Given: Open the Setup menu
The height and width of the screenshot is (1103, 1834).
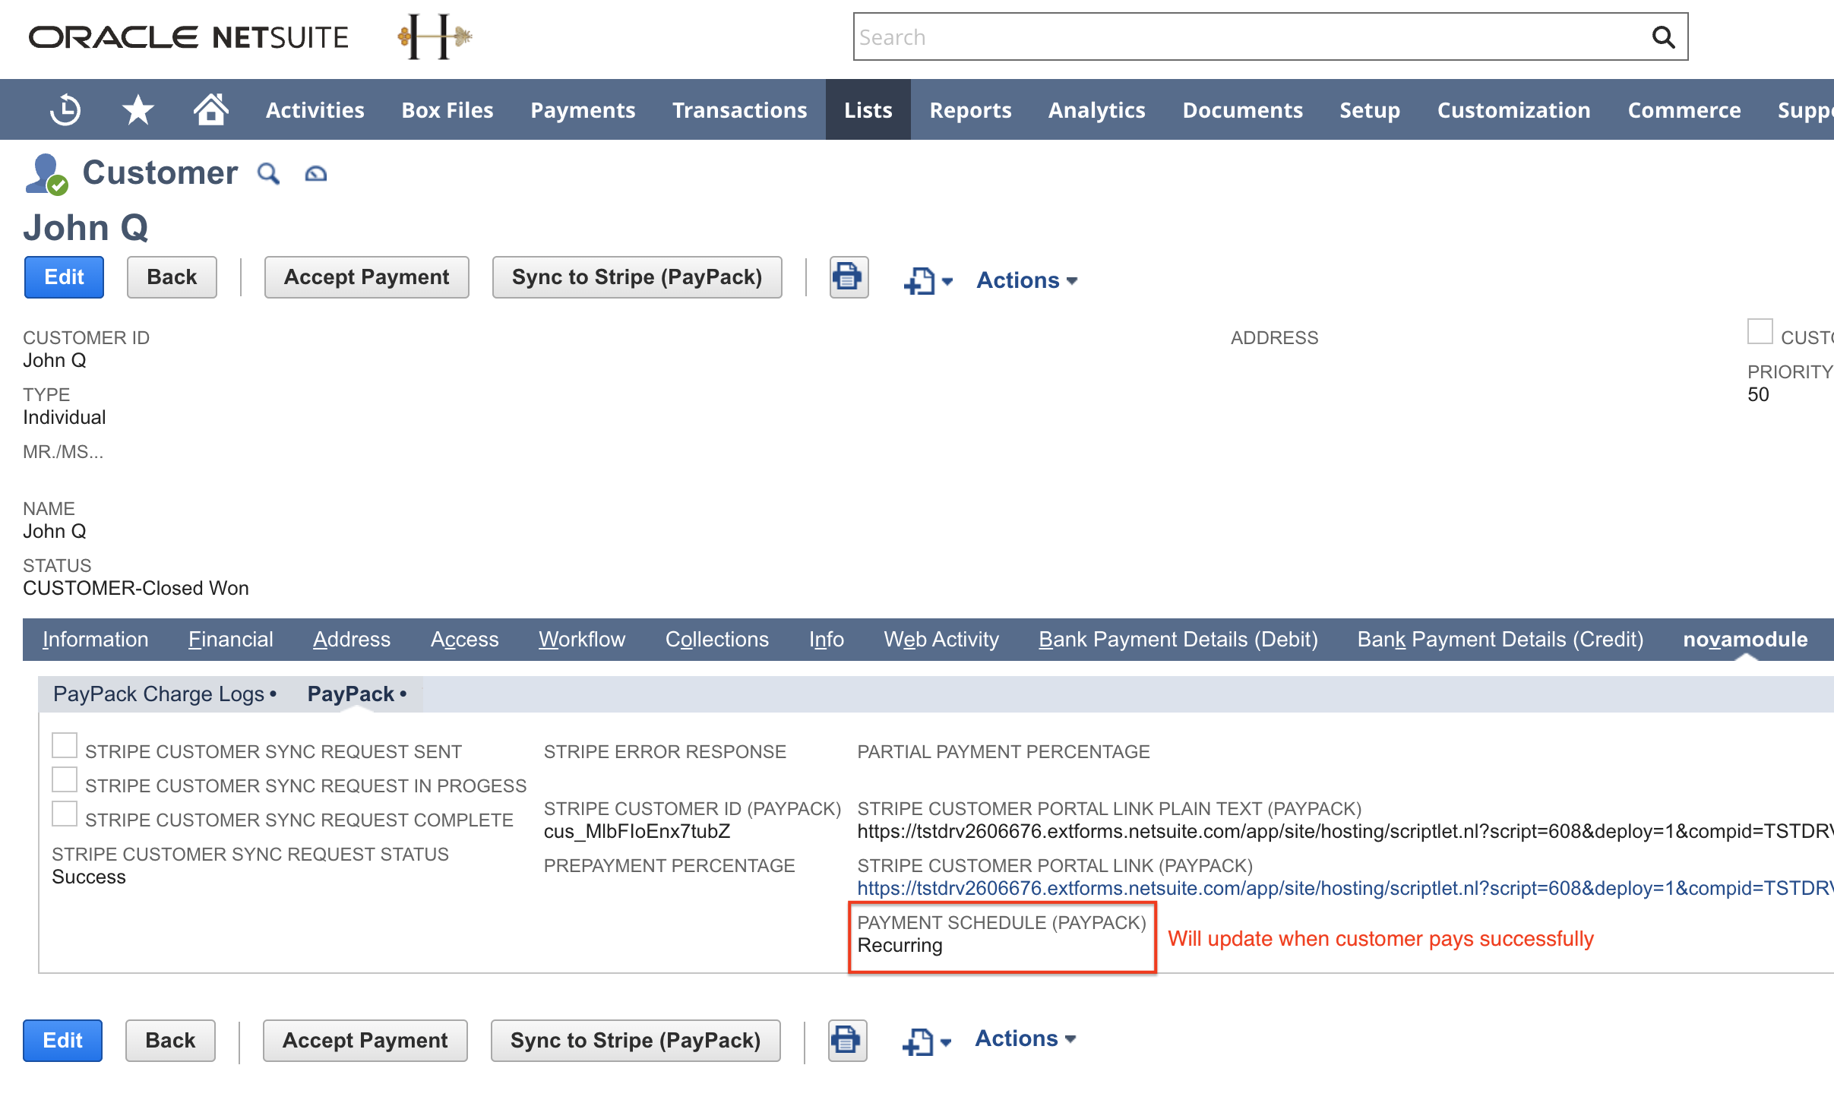Looking at the screenshot, I should (1369, 110).
